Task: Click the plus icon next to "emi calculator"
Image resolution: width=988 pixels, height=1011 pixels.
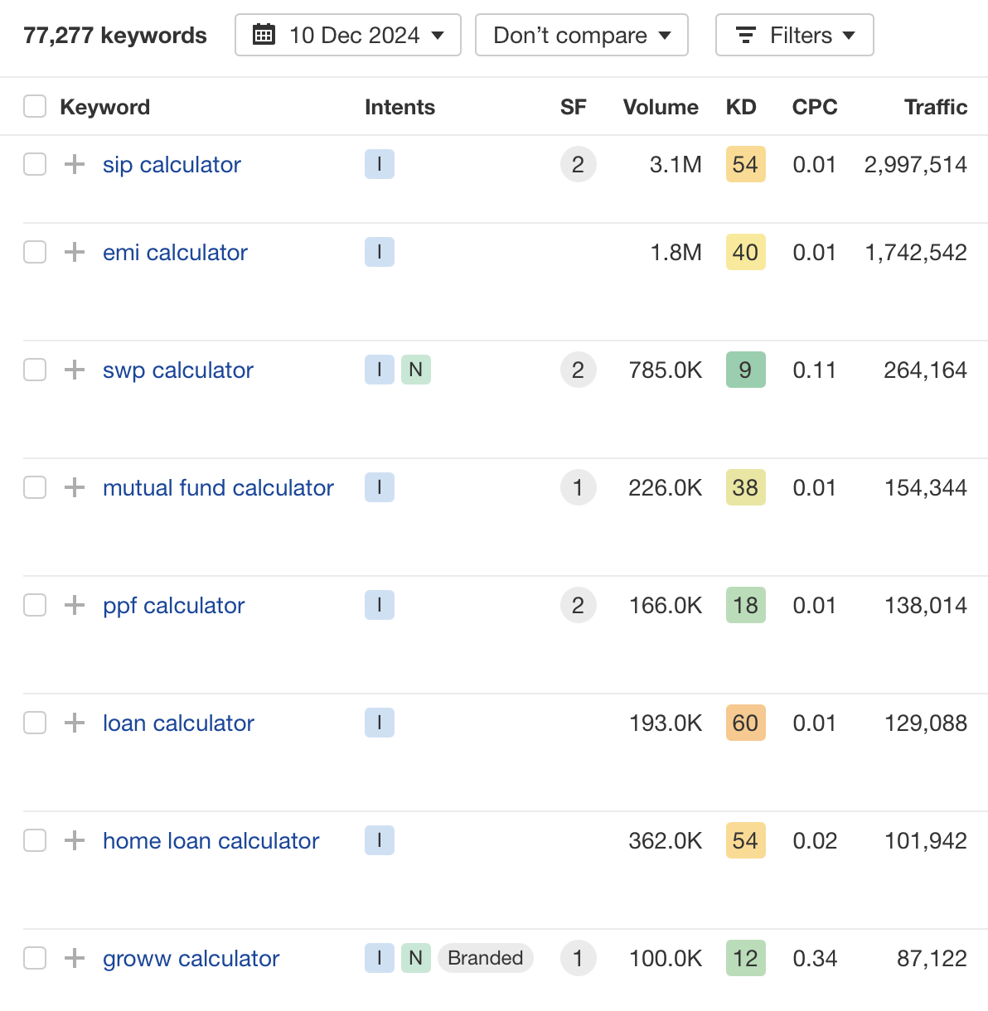Action: (x=74, y=252)
